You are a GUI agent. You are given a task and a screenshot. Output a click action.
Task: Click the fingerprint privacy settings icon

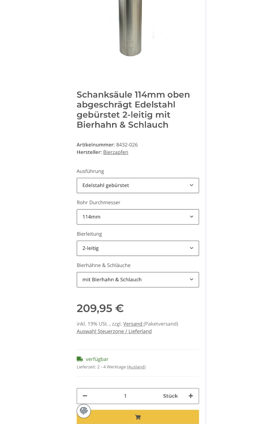coord(84,411)
